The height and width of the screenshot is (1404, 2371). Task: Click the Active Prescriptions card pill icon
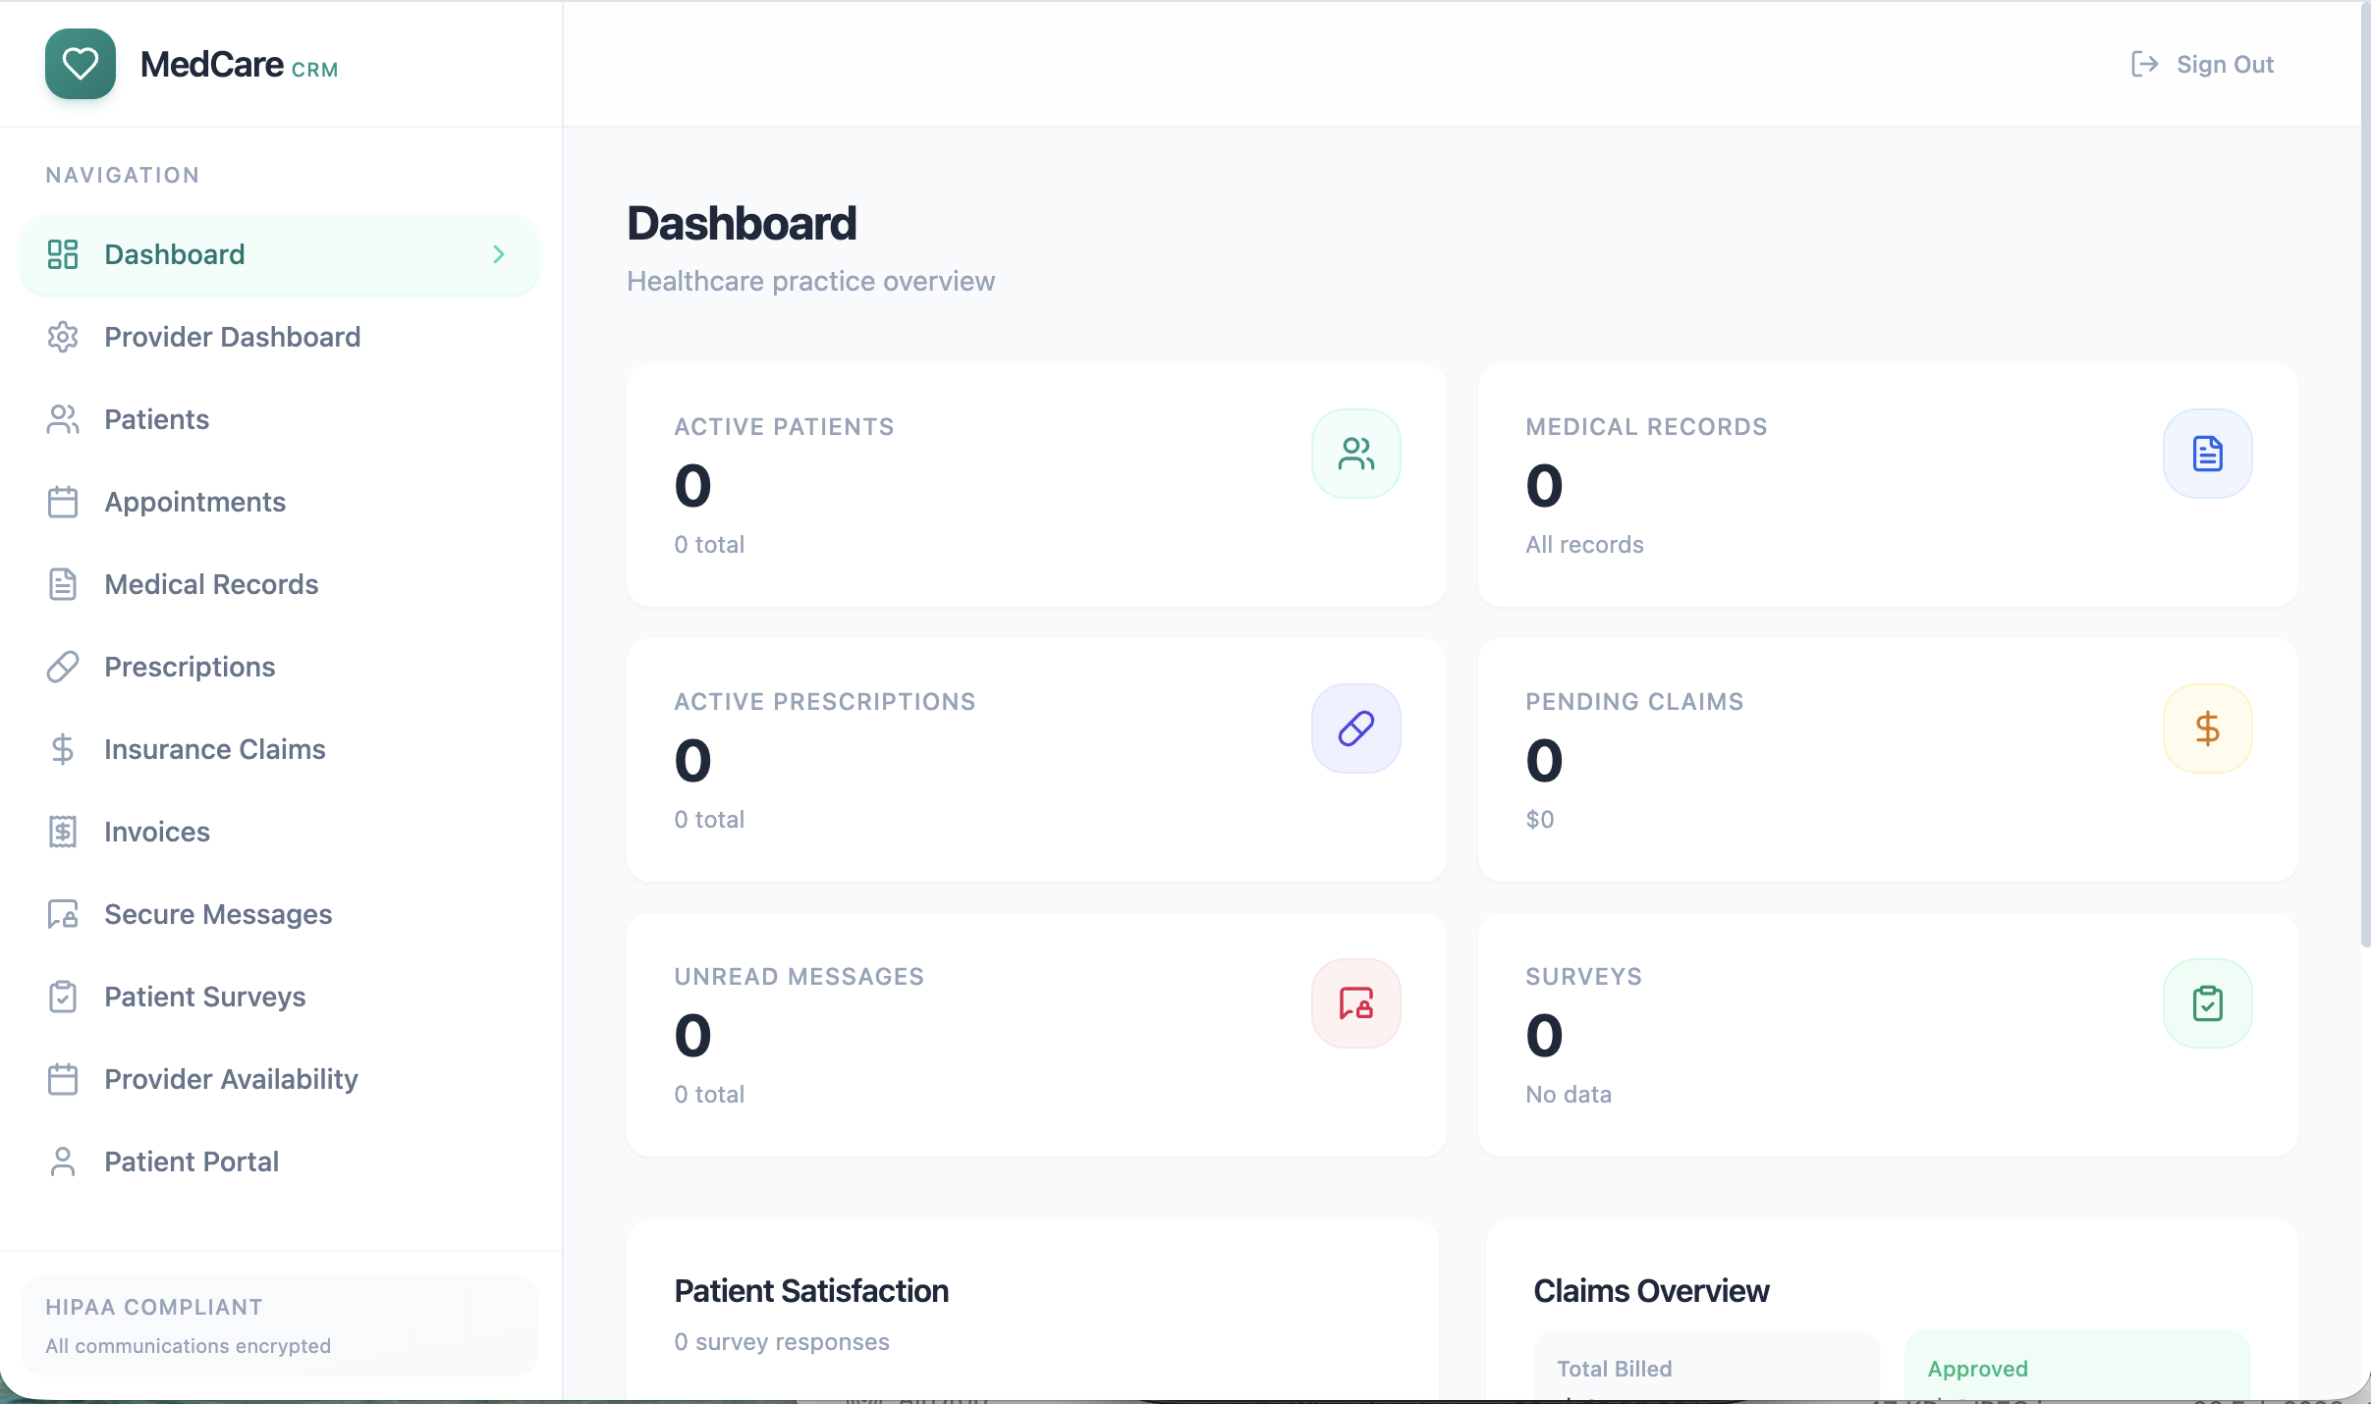1356,729
